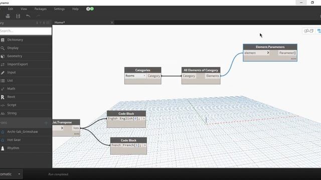The width and height of the screenshot is (321, 180).
Task: Undo the last action
Action: [x=28, y=16]
